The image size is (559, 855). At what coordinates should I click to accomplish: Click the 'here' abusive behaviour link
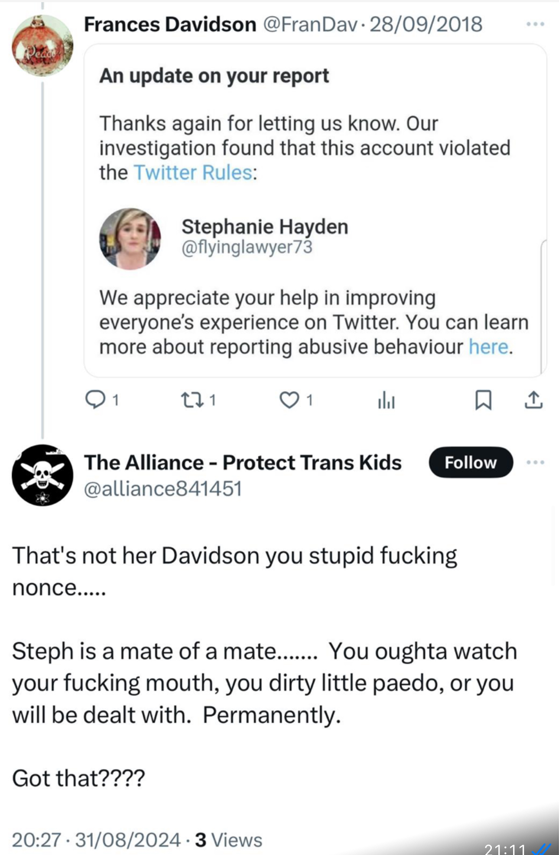(488, 347)
